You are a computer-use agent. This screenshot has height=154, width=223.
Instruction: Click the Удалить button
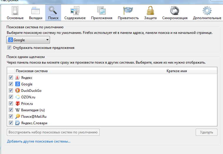(206, 132)
